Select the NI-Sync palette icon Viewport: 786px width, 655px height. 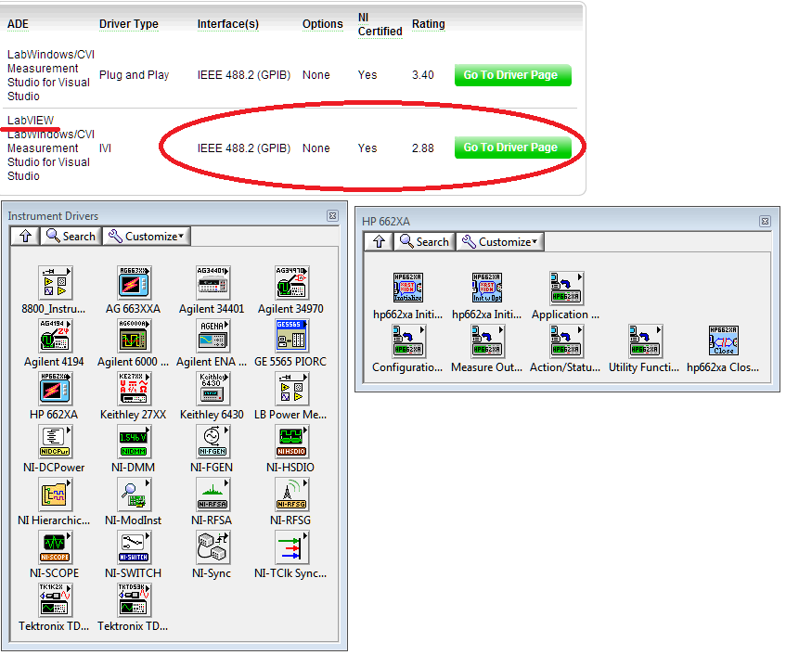click(212, 547)
